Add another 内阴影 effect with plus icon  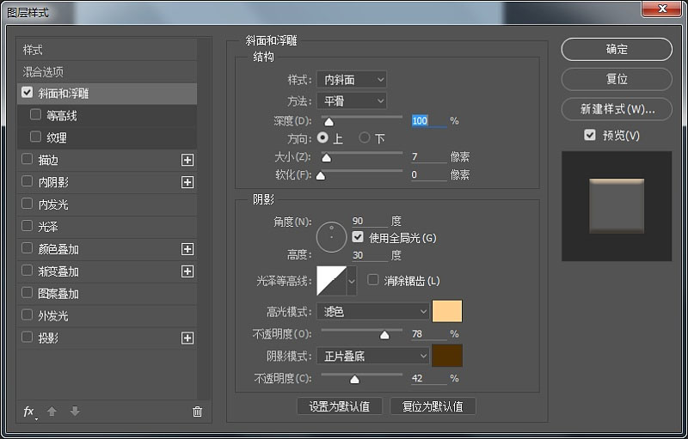click(x=187, y=182)
